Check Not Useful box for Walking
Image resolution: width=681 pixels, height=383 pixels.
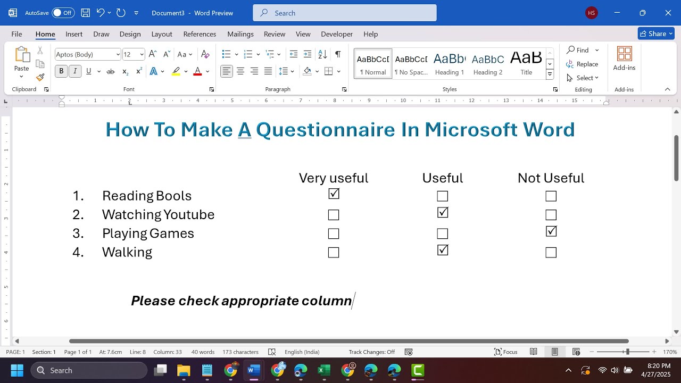tap(551, 253)
